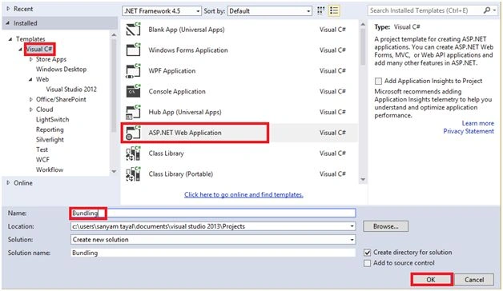This screenshot has width=503, height=291.
Task: Uncheck Create directory for solution
Action: coord(368,253)
